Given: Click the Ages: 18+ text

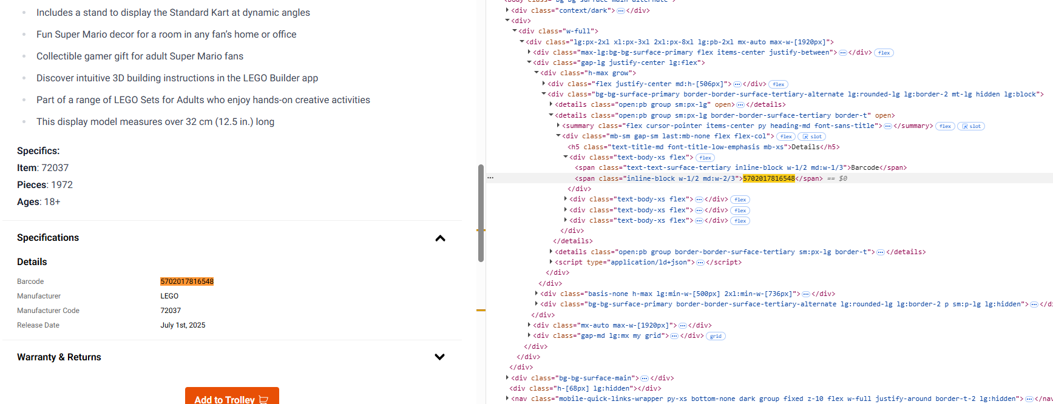Looking at the screenshot, I should (39, 202).
